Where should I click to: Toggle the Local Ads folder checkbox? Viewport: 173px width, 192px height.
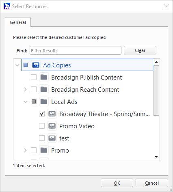34,101
